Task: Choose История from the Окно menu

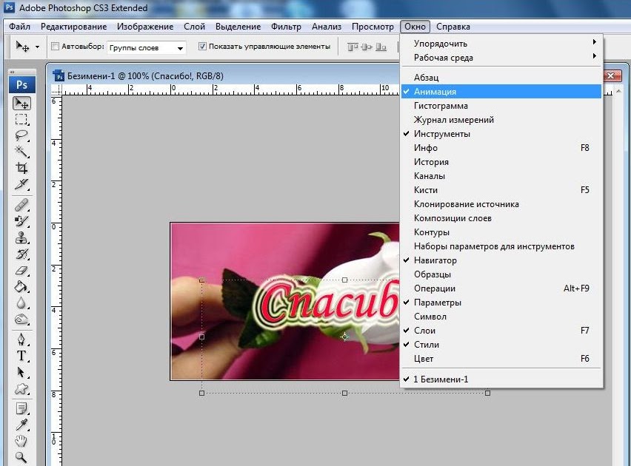Action: tap(501, 162)
